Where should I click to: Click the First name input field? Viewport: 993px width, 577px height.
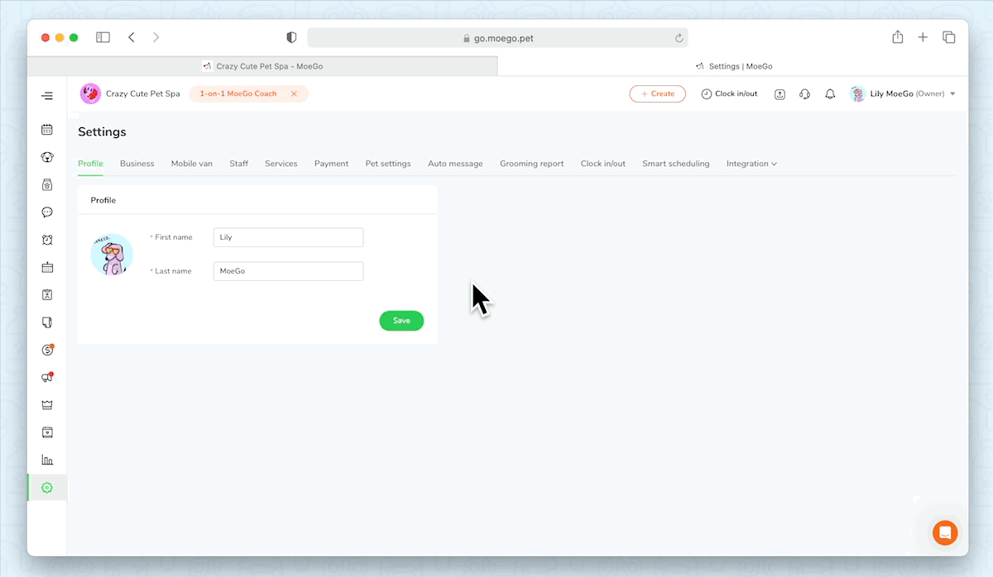[288, 237]
